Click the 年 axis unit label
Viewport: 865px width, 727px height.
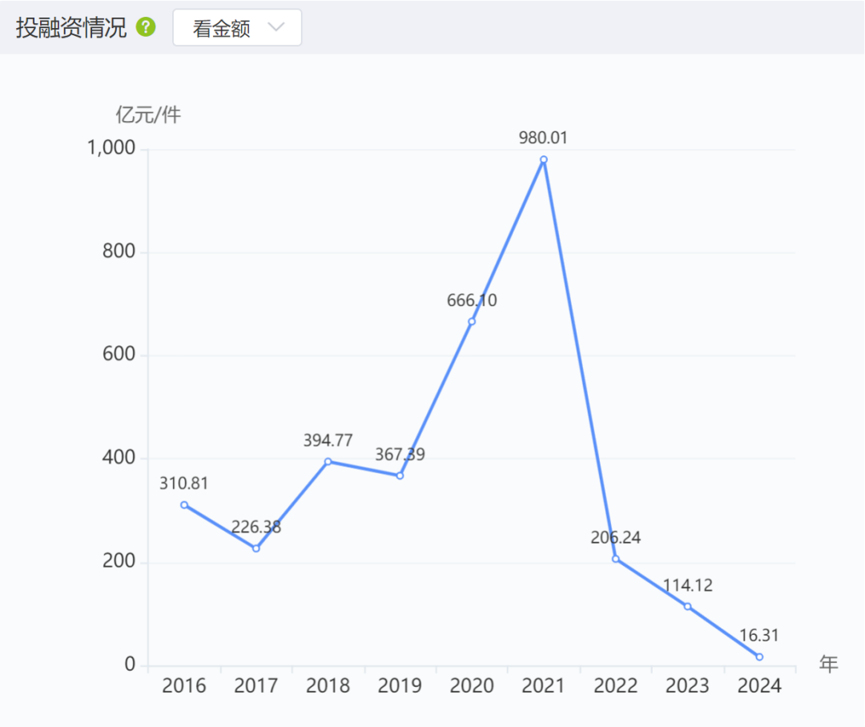point(829,664)
